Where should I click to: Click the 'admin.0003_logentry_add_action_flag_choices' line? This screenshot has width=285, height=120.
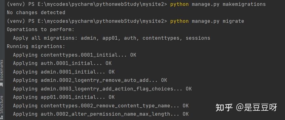(x=102, y=89)
